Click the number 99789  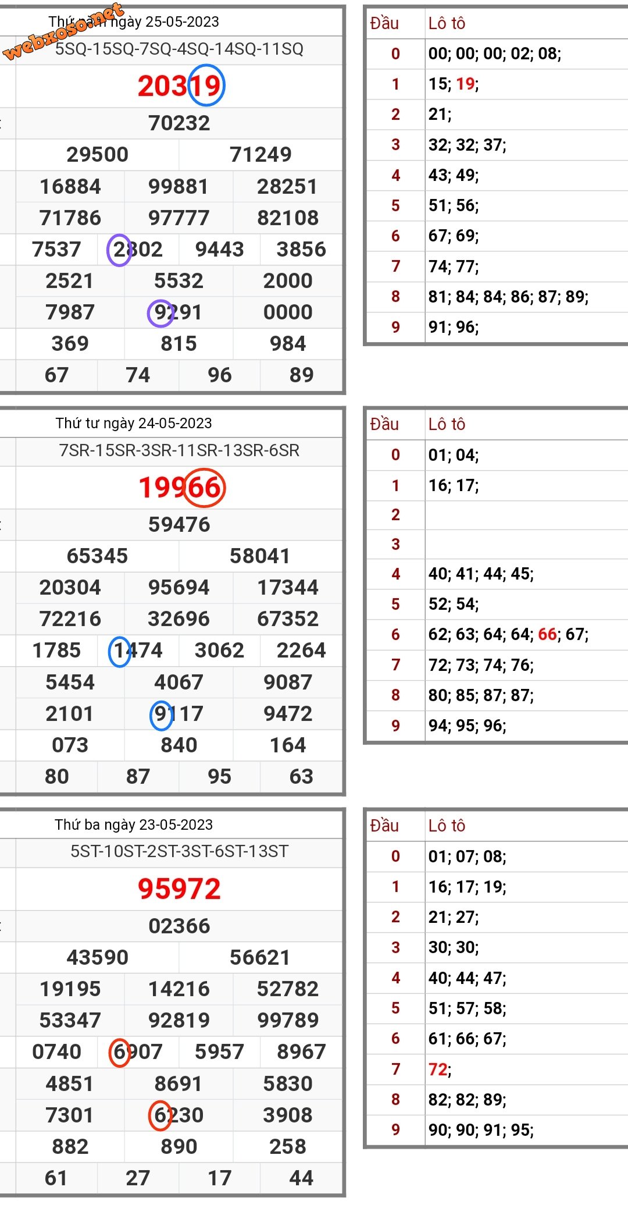288,1020
